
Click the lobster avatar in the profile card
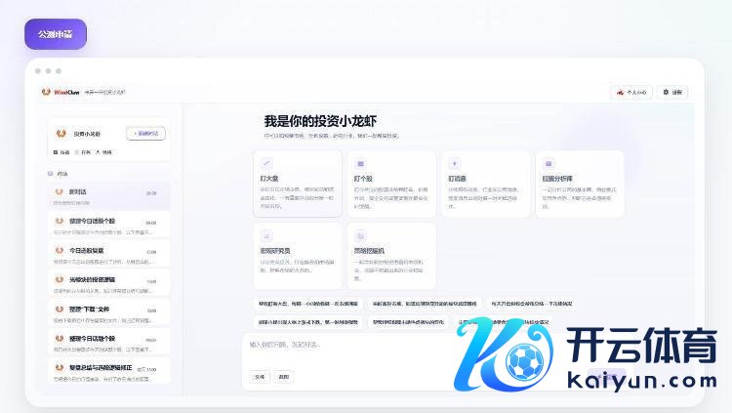[63, 134]
